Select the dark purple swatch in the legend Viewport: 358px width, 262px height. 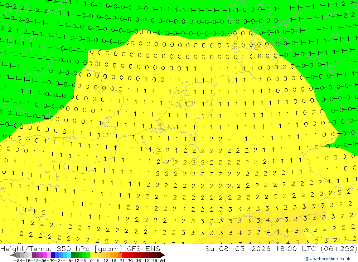(x=34, y=255)
